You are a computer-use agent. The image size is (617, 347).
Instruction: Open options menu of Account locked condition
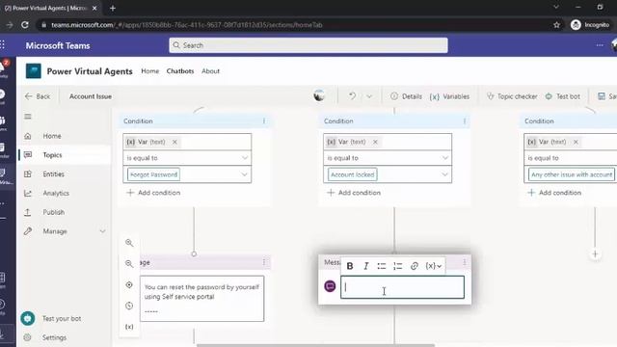pos(465,121)
